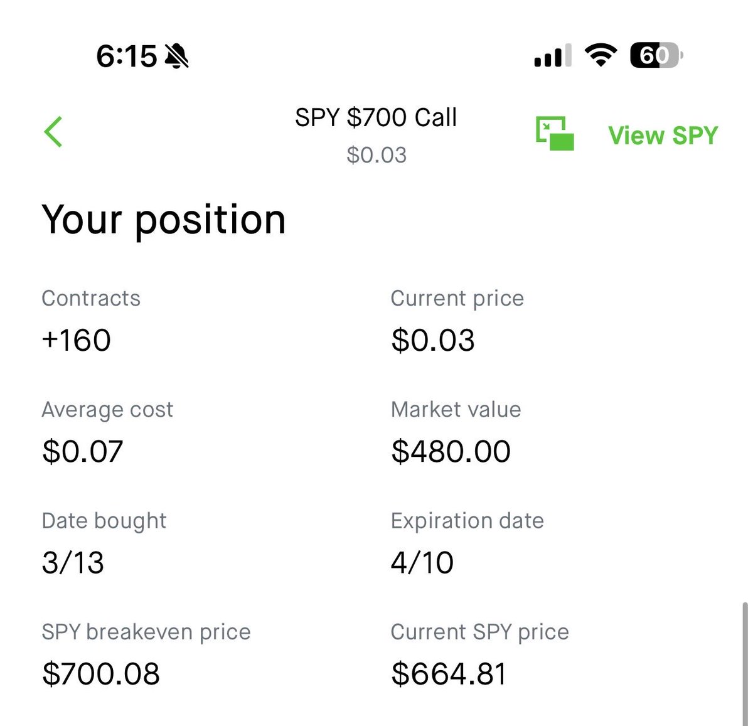Tap the 3/13 date bought value
This screenshot has width=753, height=726.
pyautogui.click(x=73, y=562)
